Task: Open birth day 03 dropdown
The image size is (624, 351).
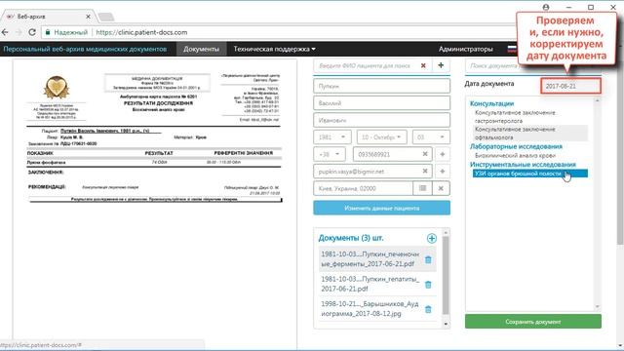Action: click(x=431, y=136)
